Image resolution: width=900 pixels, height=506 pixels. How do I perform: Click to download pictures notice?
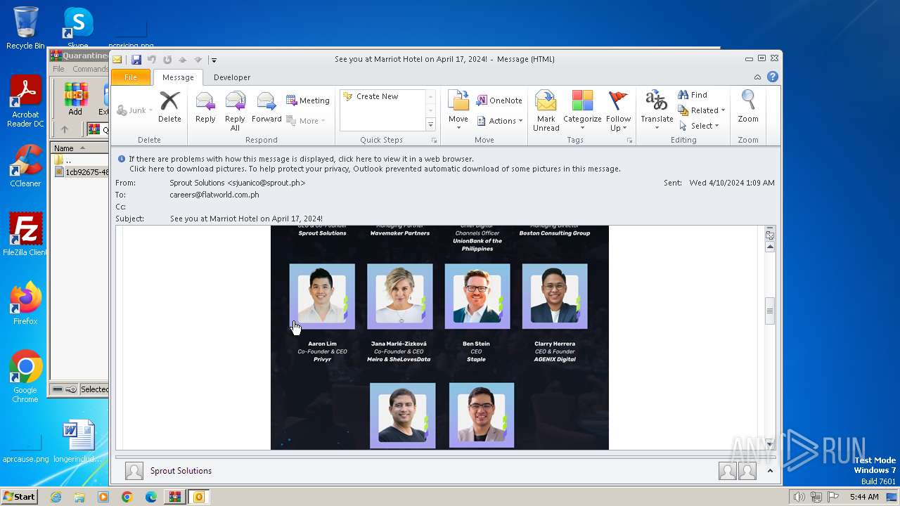point(375,169)
